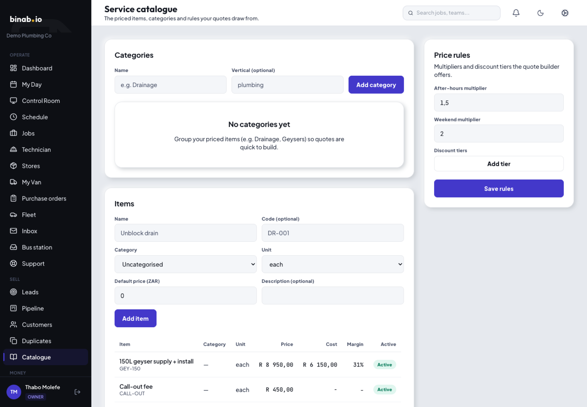Click the Control Room monitor icon

click(x=13, y=100)
